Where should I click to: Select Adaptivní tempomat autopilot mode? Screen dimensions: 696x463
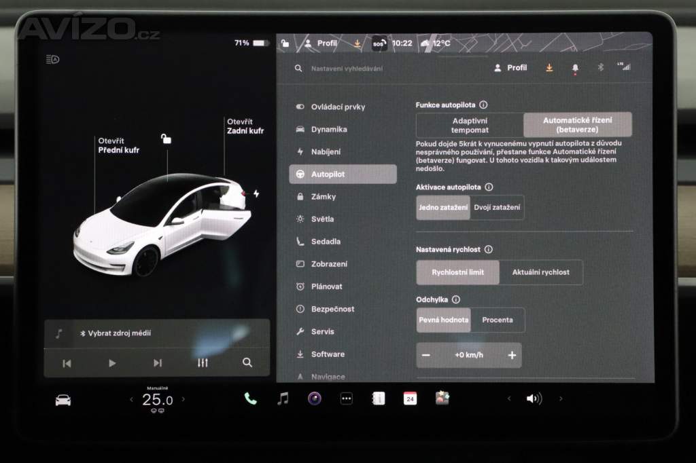(470, 125)
